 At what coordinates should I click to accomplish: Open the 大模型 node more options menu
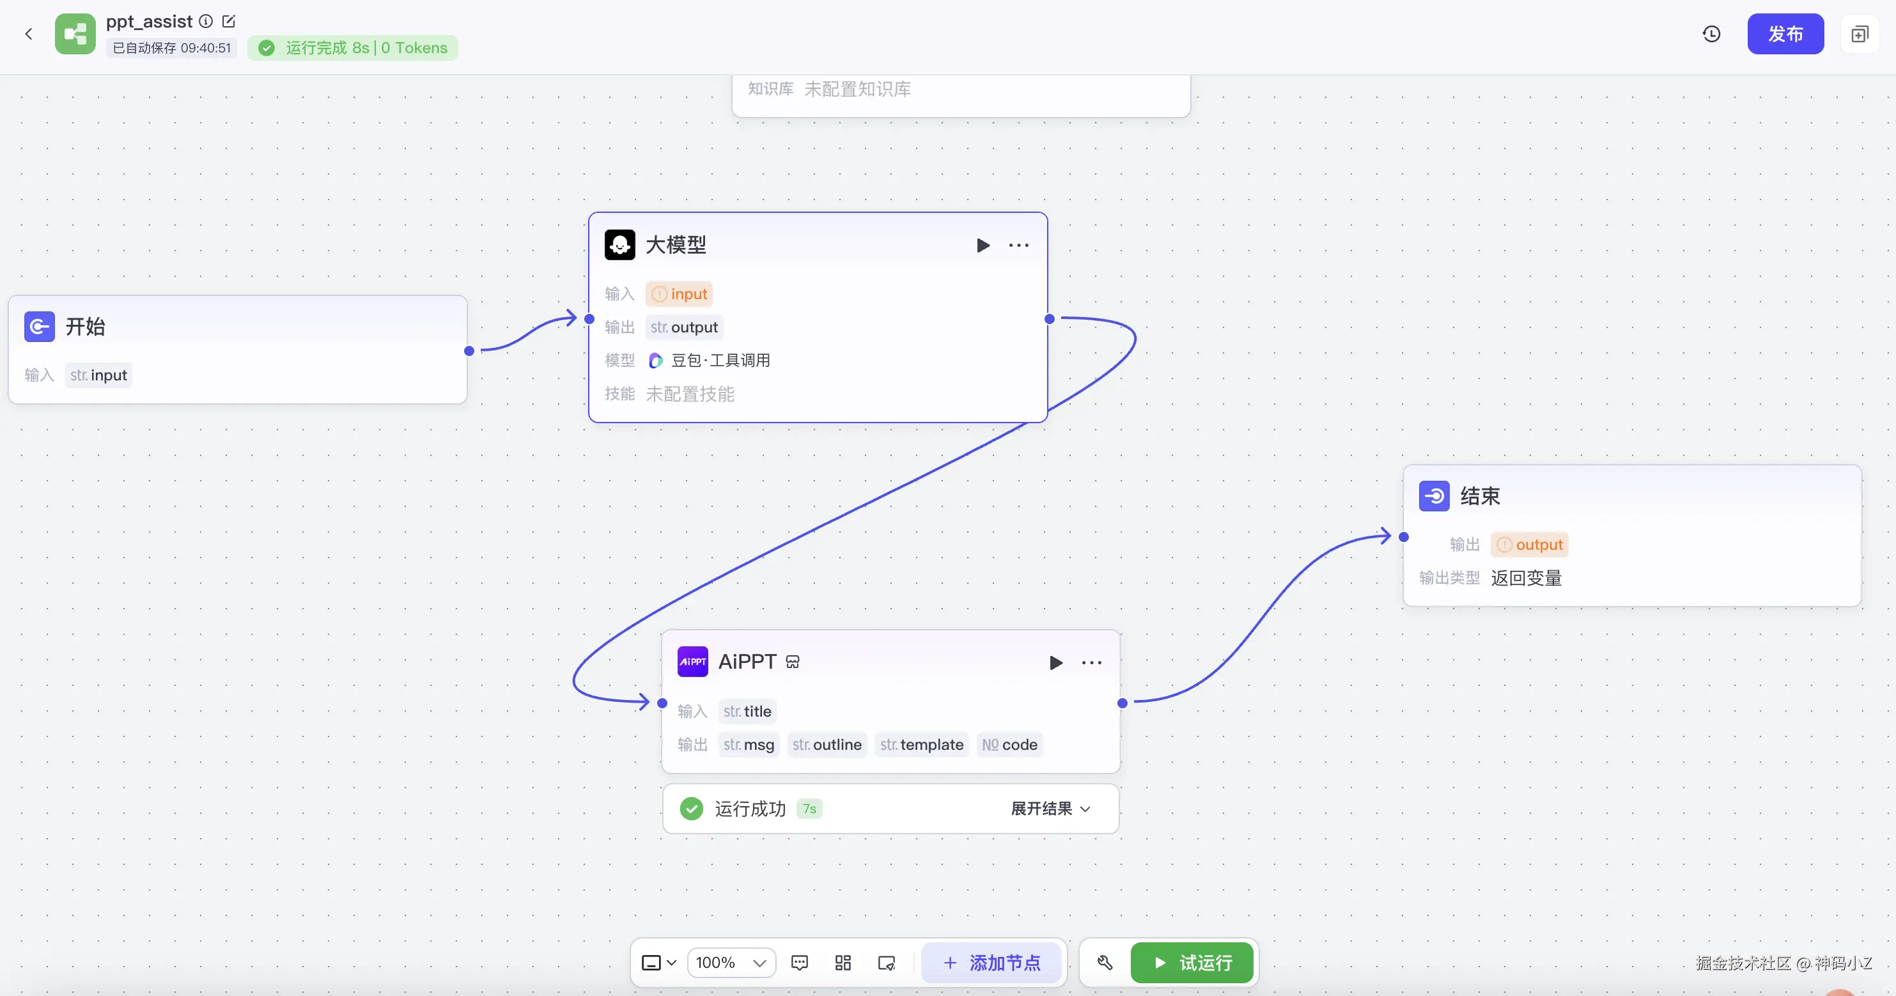(1019, 245)
